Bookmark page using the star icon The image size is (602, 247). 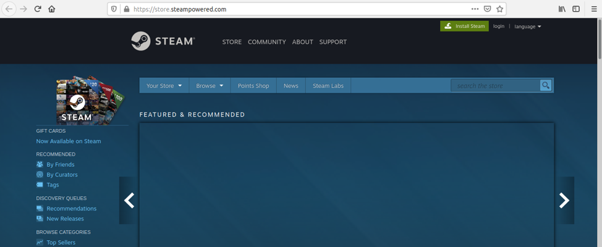500,9
